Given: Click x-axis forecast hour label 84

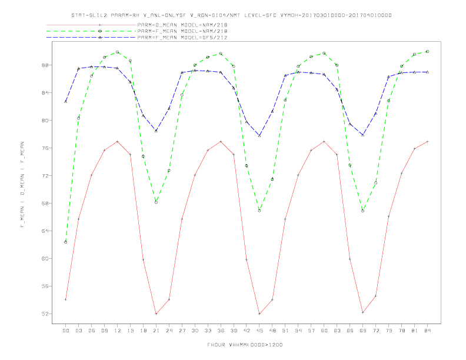Looking at the screenshot, I should pos(428,331).
